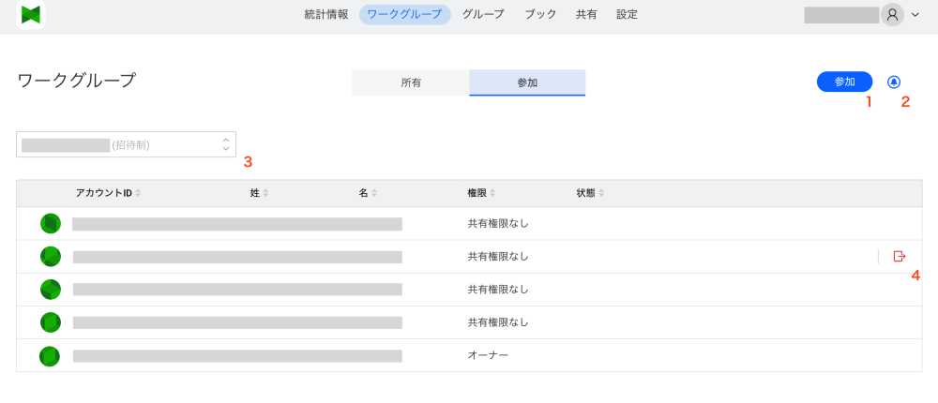Go to the 設定 menu
The height and width of the screenshot is (403, 938).
[628, 15]
